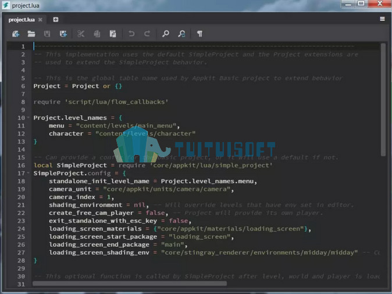Click line number 28 in gutter

click(x=22, y=260)
